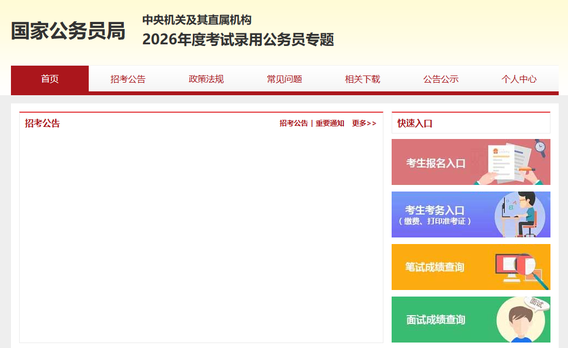Click the interview avatar face illustration
The height and width of the screenshot is (348, 568).
[x=520, y=320]
